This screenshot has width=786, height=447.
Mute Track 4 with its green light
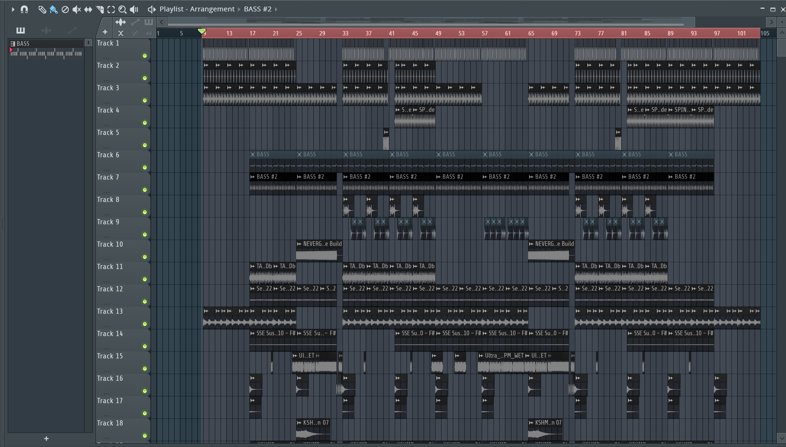click(x=145, y=123)
